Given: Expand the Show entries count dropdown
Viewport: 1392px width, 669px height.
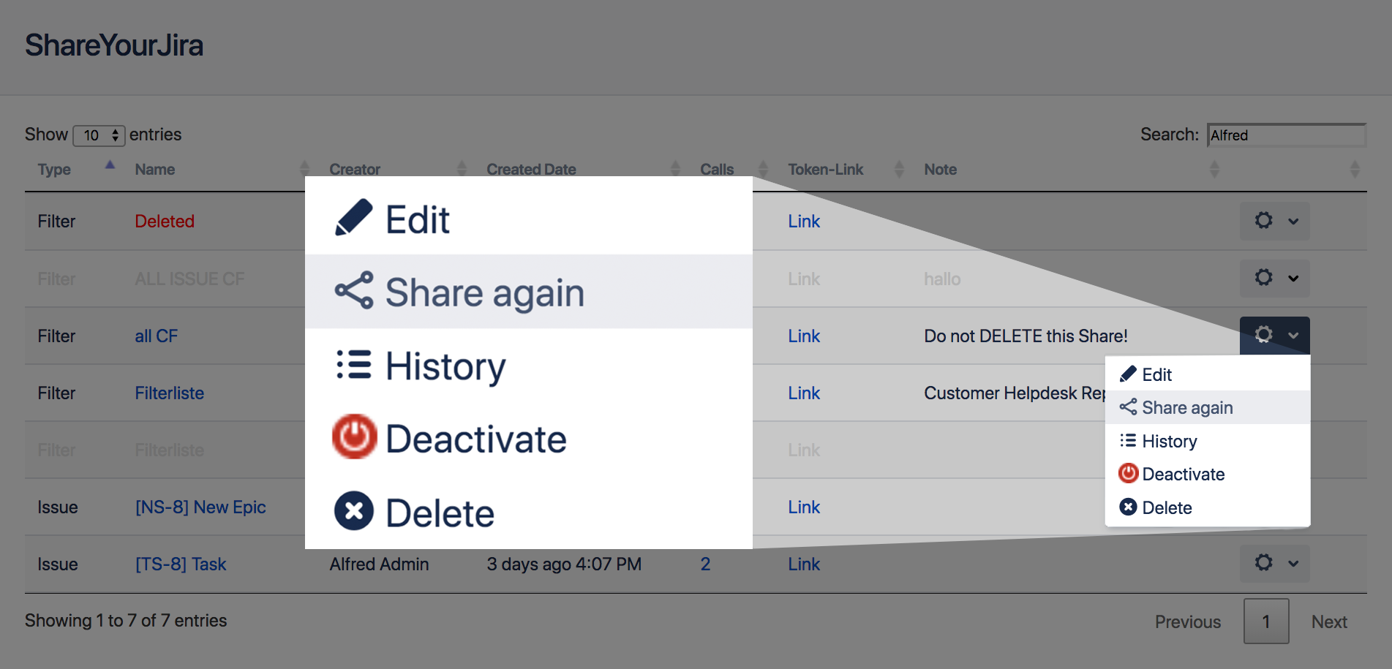Looking at the screenshot, I should coord(99,135).
